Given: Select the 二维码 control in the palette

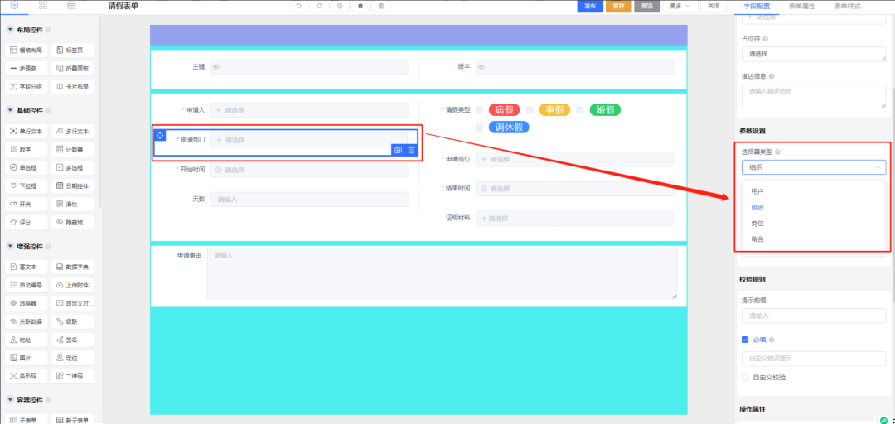Looking at the screenshot, I should [x=72, y=376].
